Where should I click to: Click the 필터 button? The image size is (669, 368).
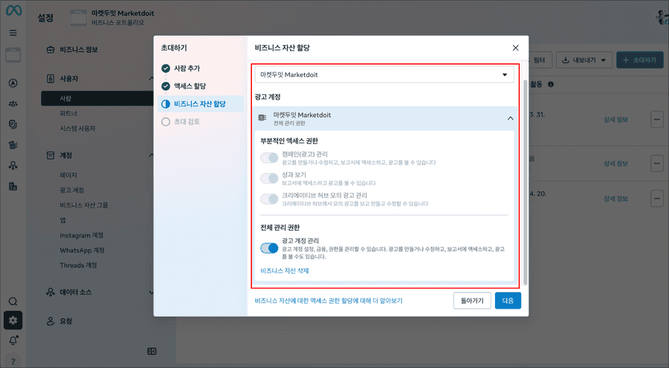(x=540, y=60)
